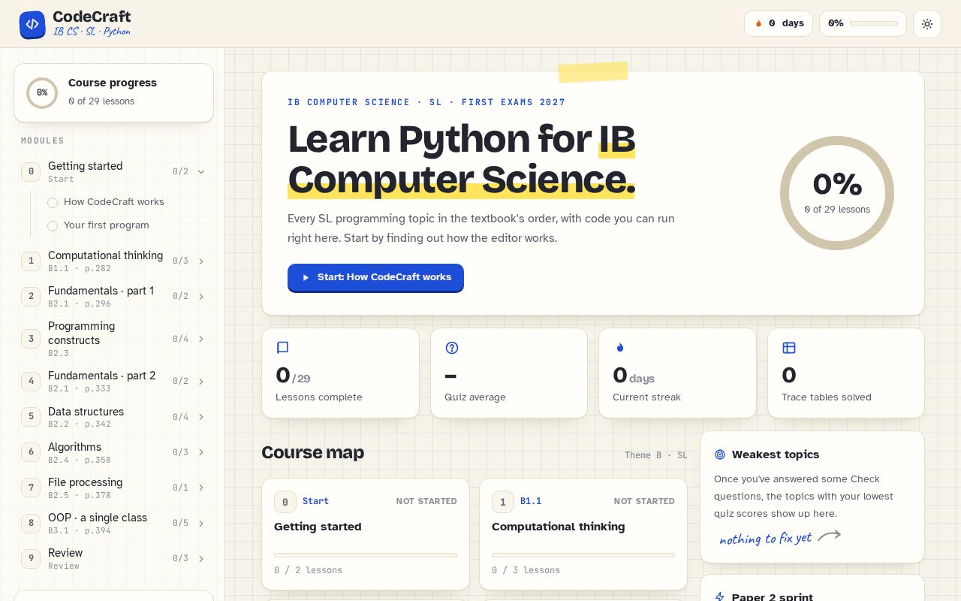Toggle the light/dark theme sun icon
This screenshot has height=601, width=961.
927,24
